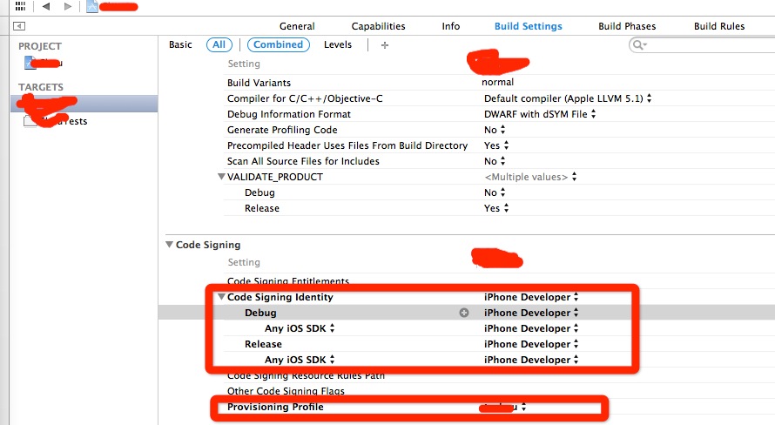The height and width of the screenshot is (425, 775).
Task: Open the Build Rules tab
Action: [719, 26]
